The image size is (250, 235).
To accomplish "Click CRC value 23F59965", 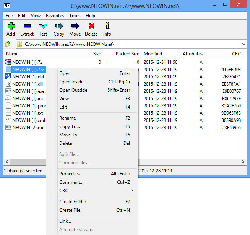I will point(232,127).
